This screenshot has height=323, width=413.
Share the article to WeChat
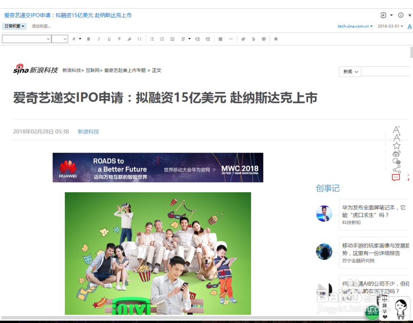click(396, 161)
